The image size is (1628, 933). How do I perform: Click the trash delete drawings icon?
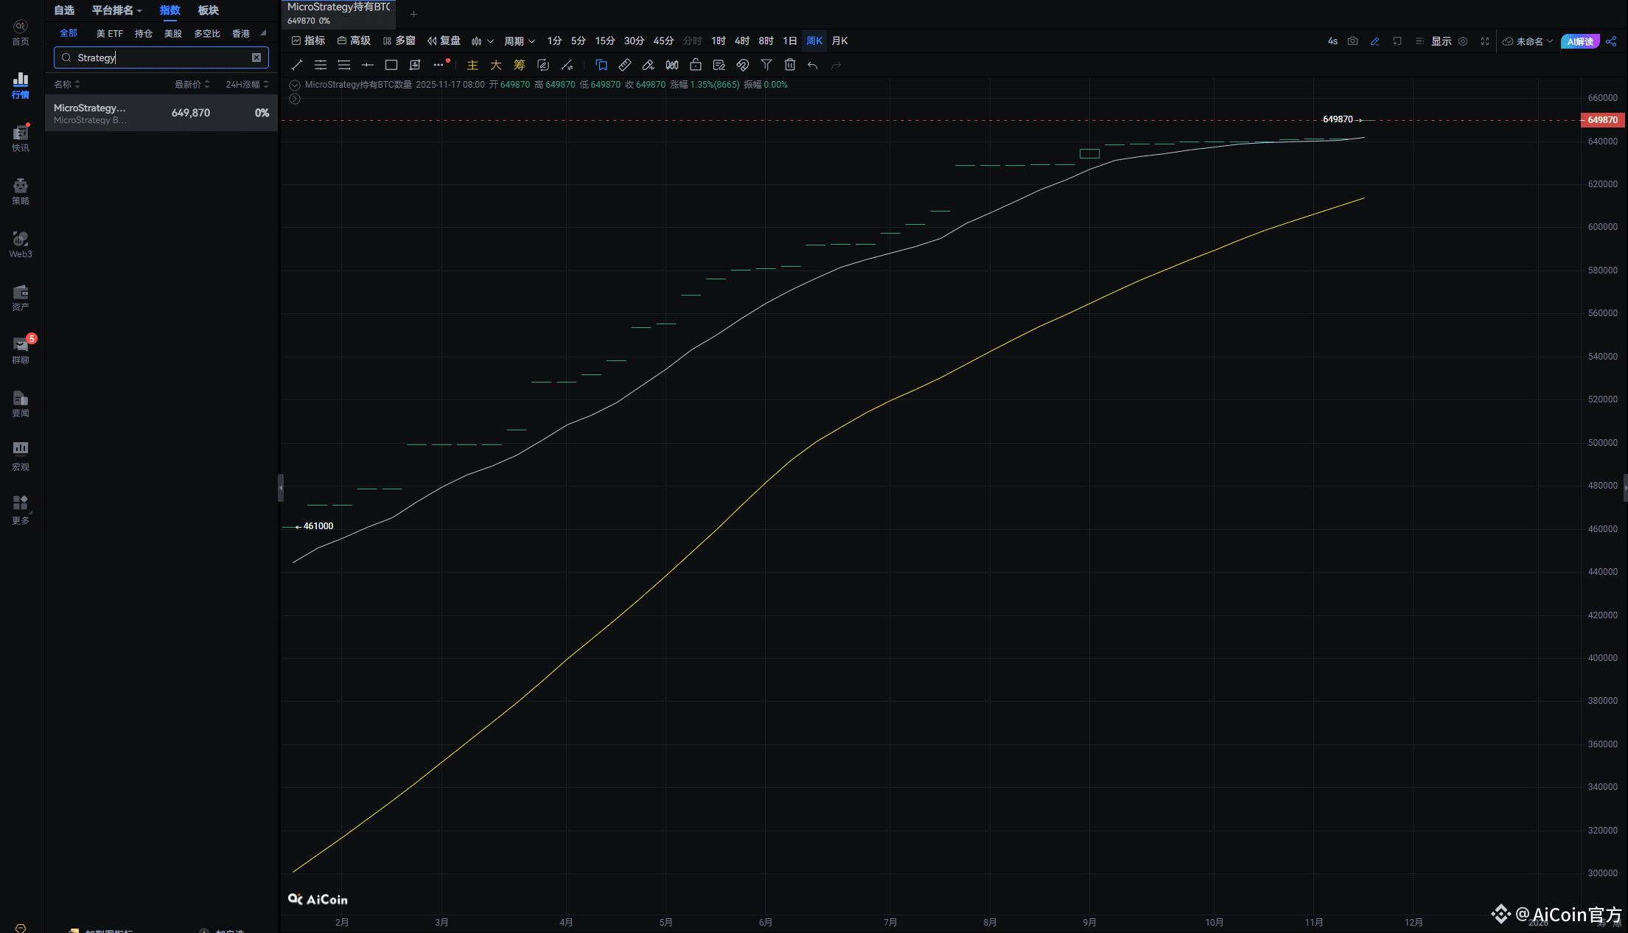click(790, 65)
